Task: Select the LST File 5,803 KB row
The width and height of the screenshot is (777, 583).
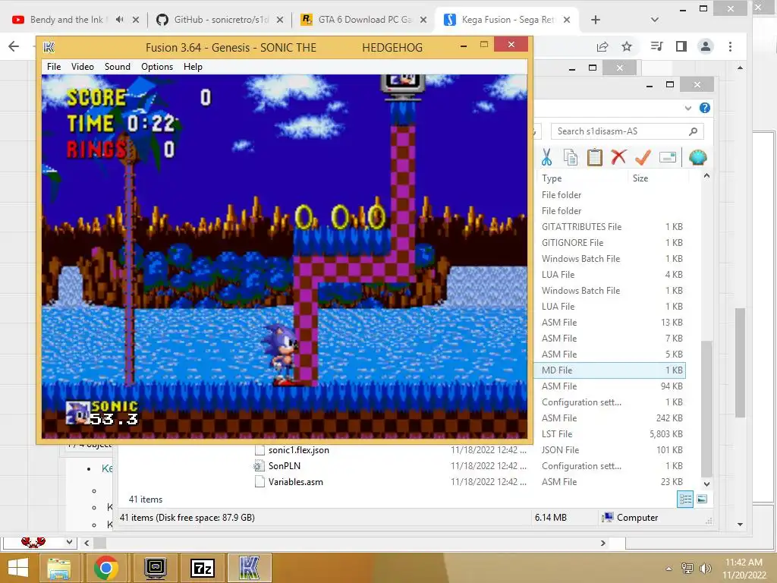Action: click(x=610, y=433)
